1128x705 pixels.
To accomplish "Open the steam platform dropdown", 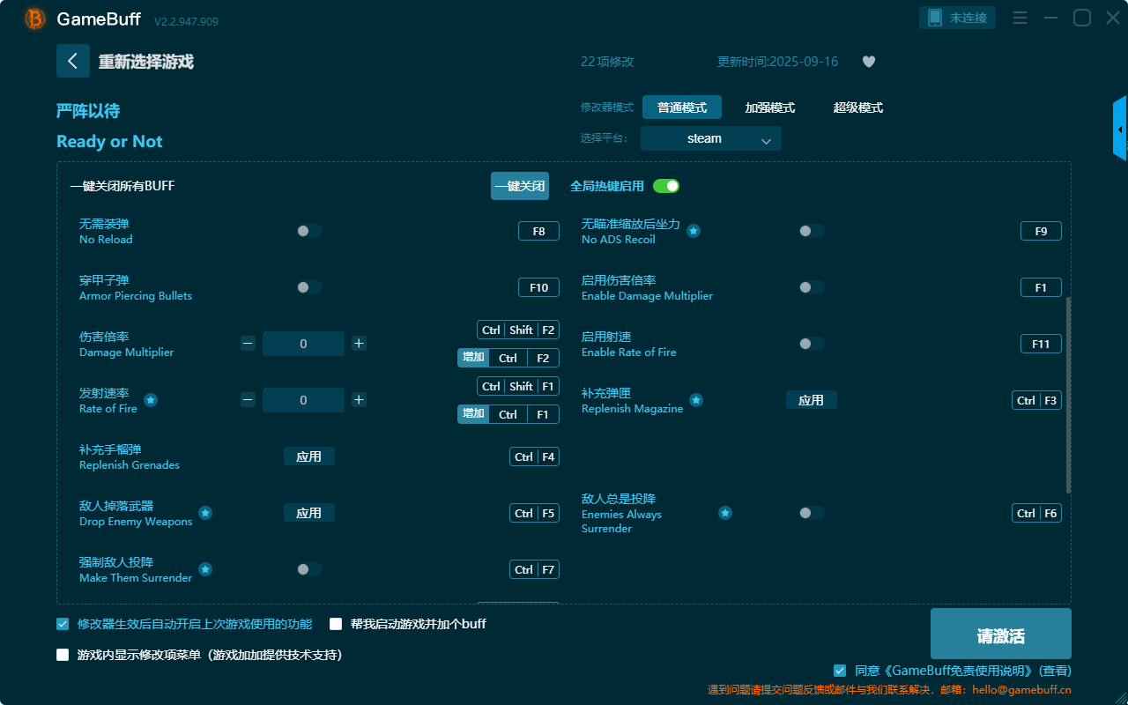I will [711, 138].
